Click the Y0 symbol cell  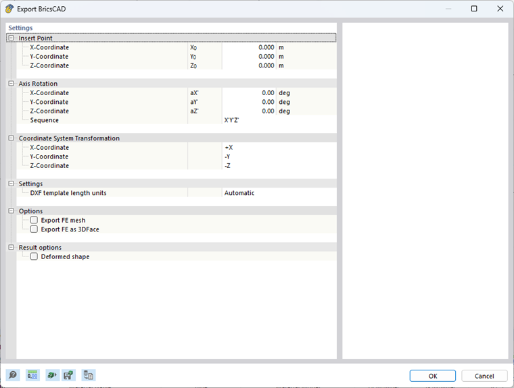[x=204, y=56]
